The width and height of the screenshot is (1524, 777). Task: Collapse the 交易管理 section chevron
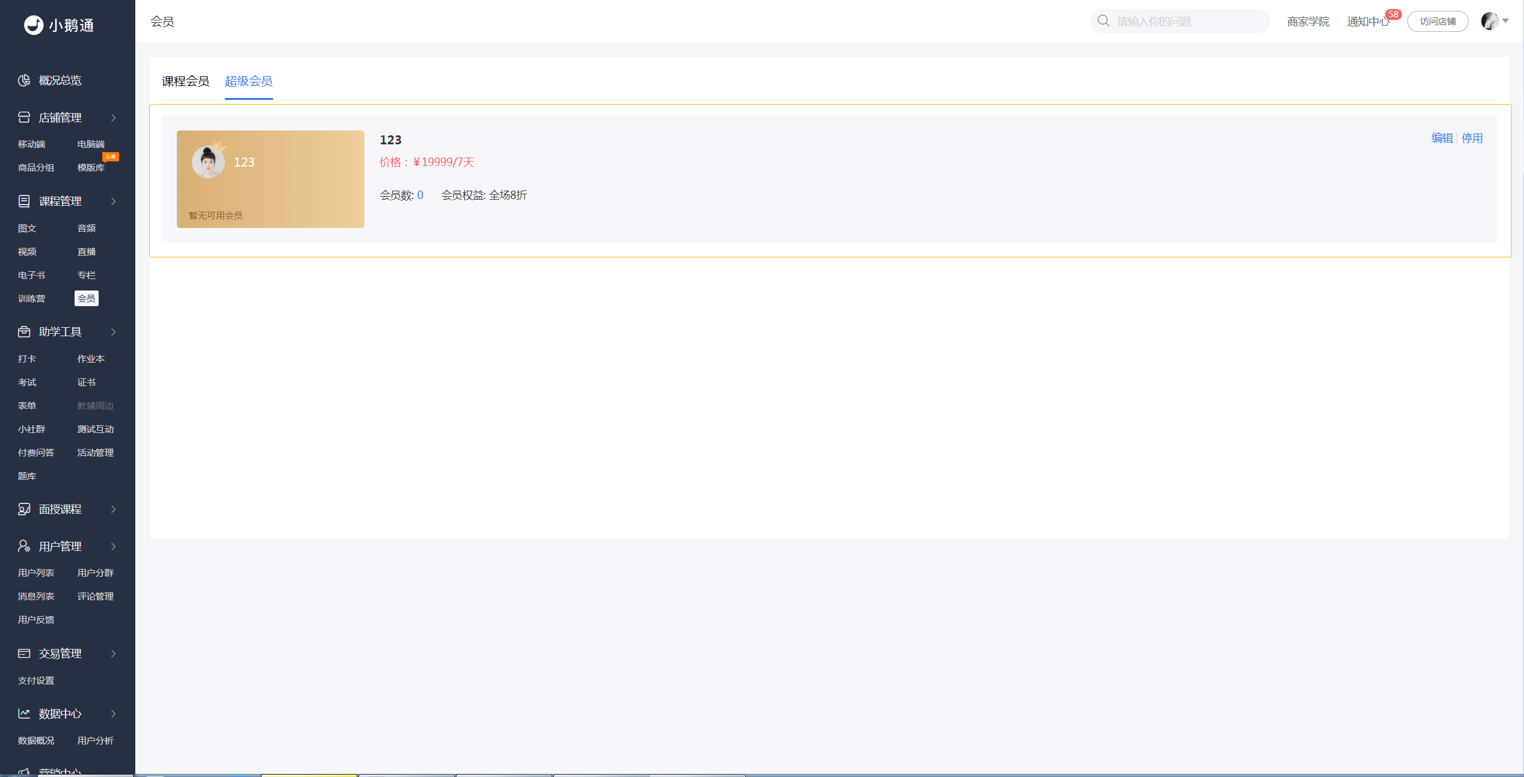tap(113, 653)
